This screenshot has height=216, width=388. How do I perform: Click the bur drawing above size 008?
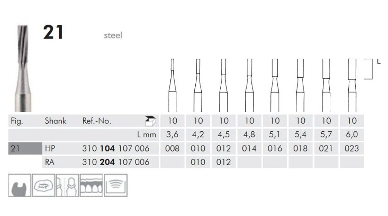pyautogui.click(x=172, y=85)
